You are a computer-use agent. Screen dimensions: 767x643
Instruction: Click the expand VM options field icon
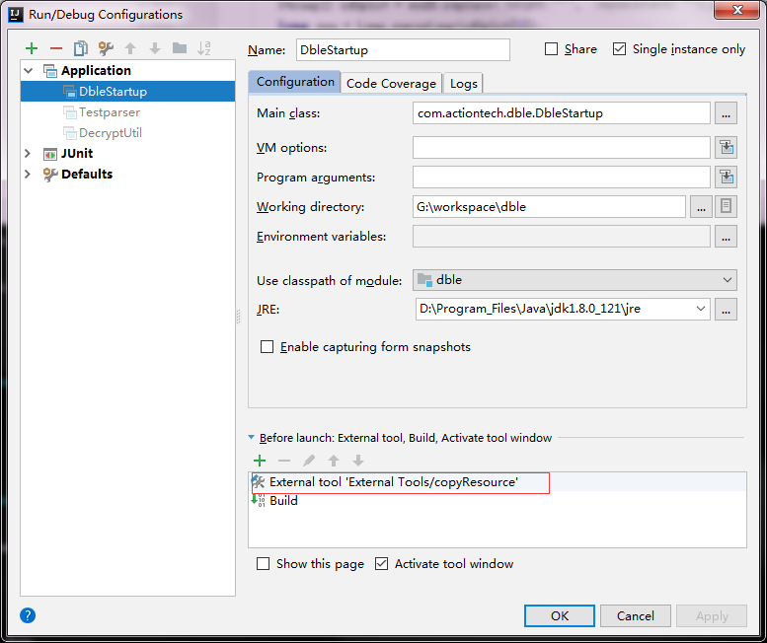click(x=727, y=148)
